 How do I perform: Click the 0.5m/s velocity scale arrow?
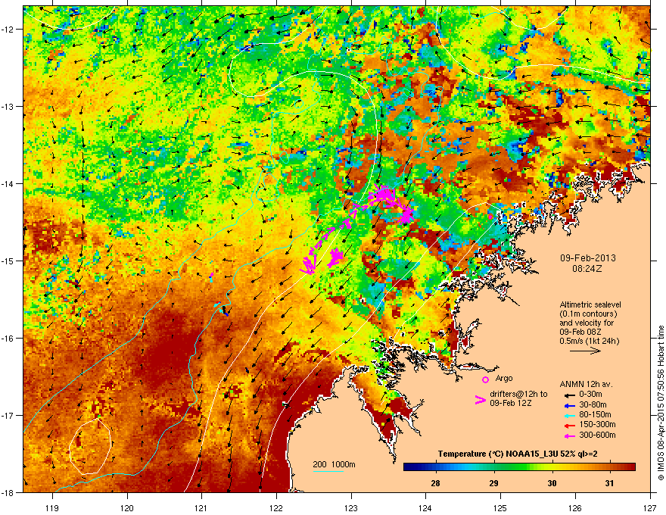click(585, 351)
